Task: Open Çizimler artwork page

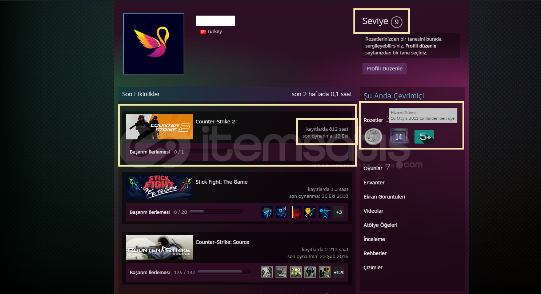Action: tap(373, 268)
